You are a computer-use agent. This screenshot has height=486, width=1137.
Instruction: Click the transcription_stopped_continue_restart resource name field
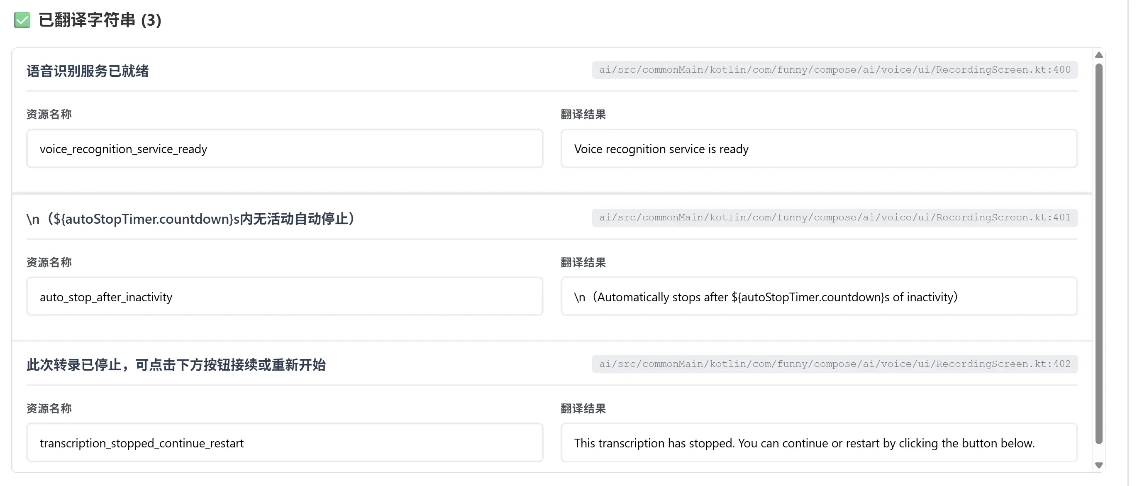pos(285,443)
